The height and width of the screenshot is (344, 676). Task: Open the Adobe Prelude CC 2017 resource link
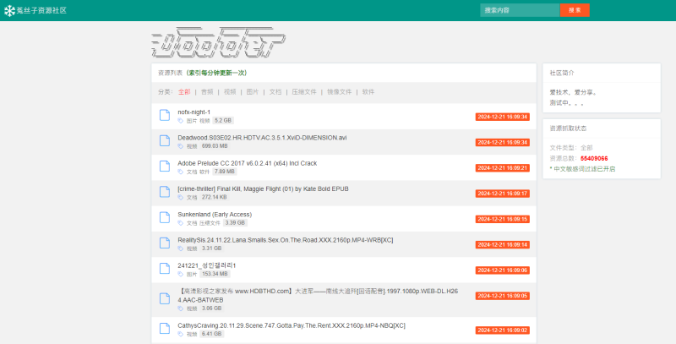[247, 162]
